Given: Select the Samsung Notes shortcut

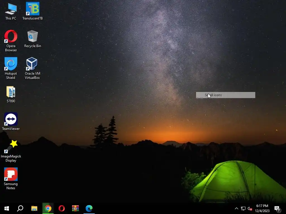Looking at the screenshot, I should click(11, 179).
